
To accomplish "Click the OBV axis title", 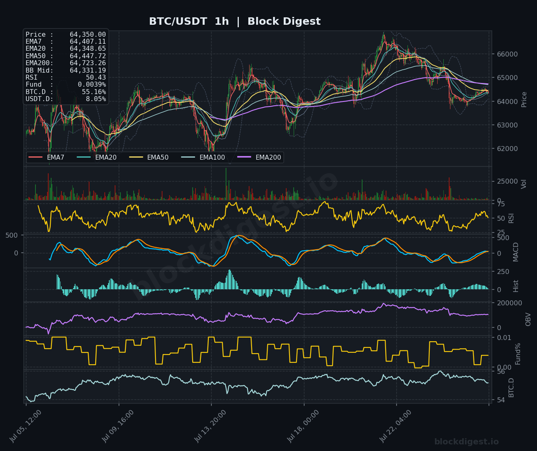I will [528, 319].
